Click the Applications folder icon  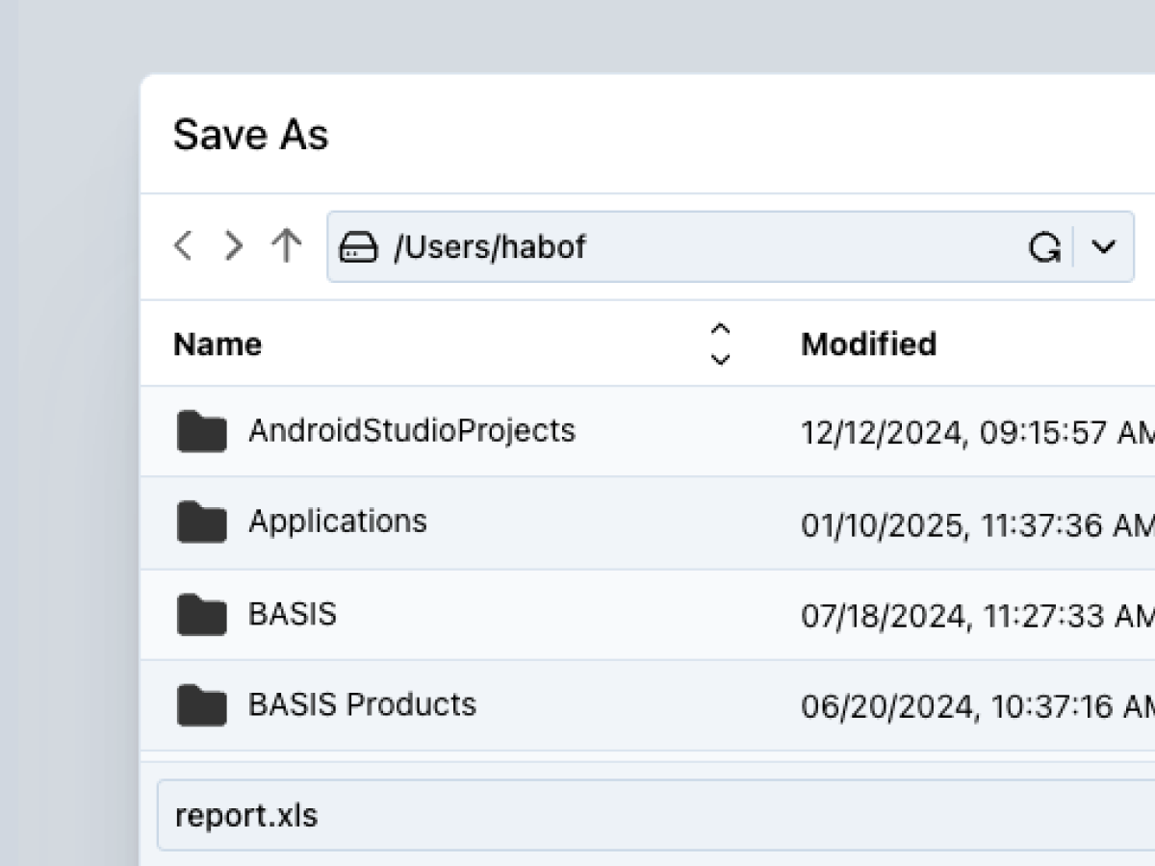pos(202,522)
